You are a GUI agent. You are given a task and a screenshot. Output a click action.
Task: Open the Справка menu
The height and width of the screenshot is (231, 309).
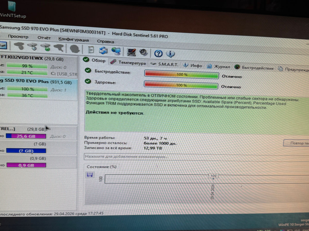[106, 41]
